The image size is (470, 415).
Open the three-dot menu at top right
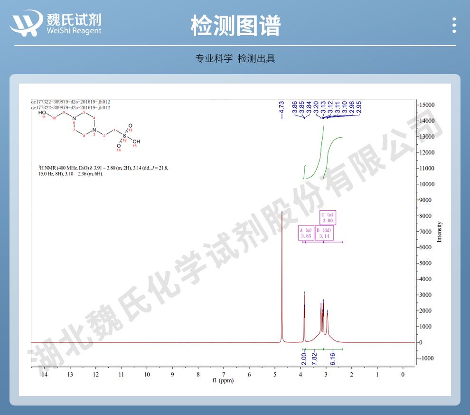454,25
